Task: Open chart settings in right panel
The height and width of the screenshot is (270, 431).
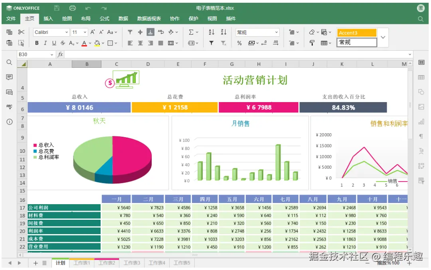Action: click(x=421, y=122)
